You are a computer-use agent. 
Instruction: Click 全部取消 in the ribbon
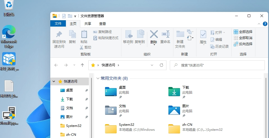[243, 38]
